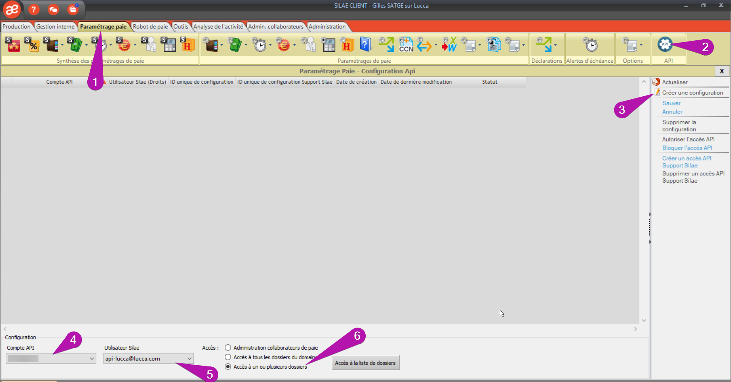731x382 pixels.
Task: Click 'Supprimer la configuration'
Action: pyautogui.click(x=679, y=126)
